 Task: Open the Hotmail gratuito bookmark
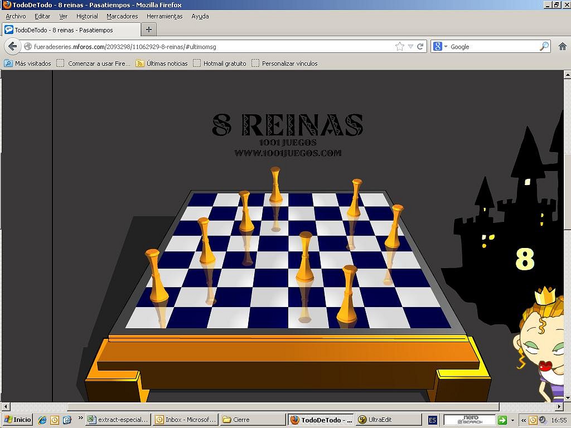(x=220, y=64)
